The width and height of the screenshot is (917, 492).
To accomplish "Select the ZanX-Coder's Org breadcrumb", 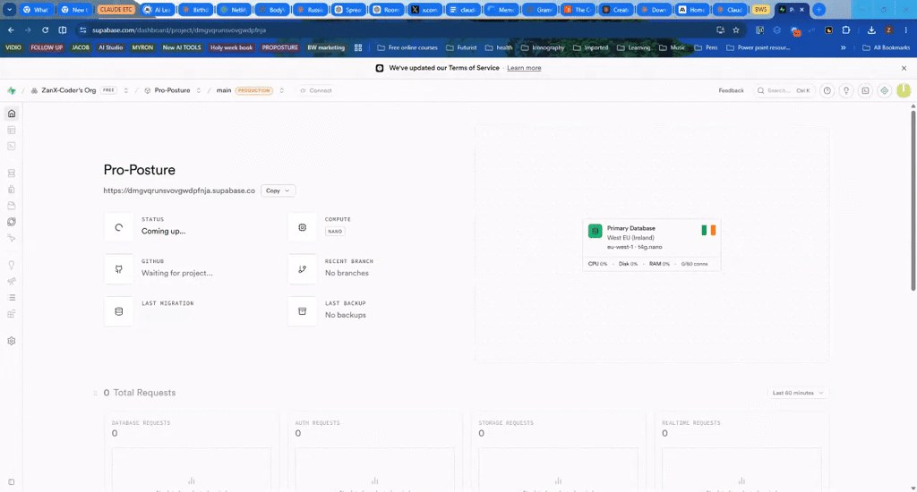I will 68,90.
